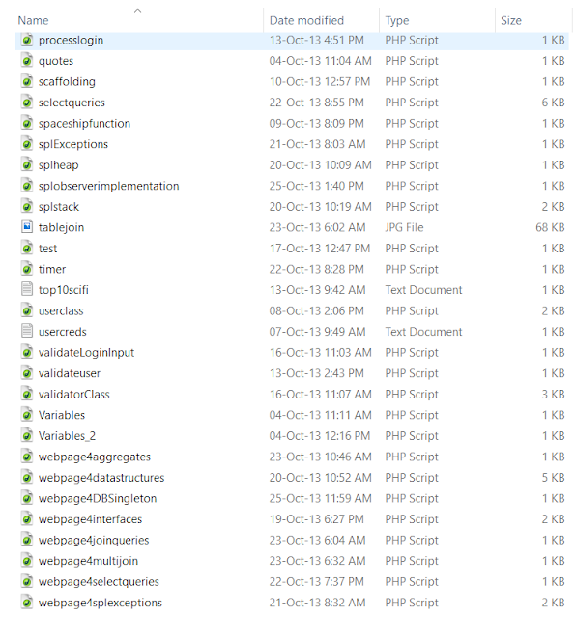Click the JPG File type cell
This screenshot has width=575, height=619.
point(404,227)
